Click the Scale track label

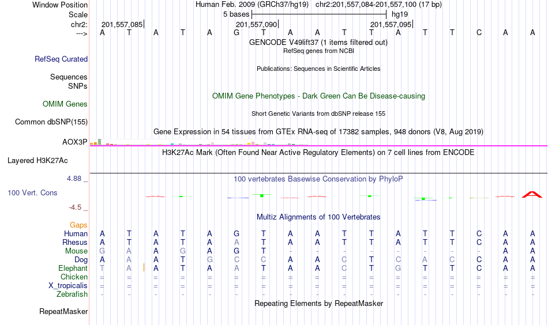78,14
